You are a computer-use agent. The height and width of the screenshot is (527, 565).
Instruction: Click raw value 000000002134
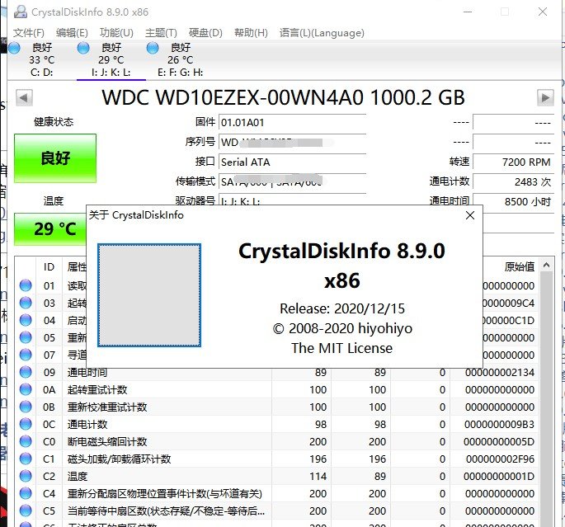(500, 372)
